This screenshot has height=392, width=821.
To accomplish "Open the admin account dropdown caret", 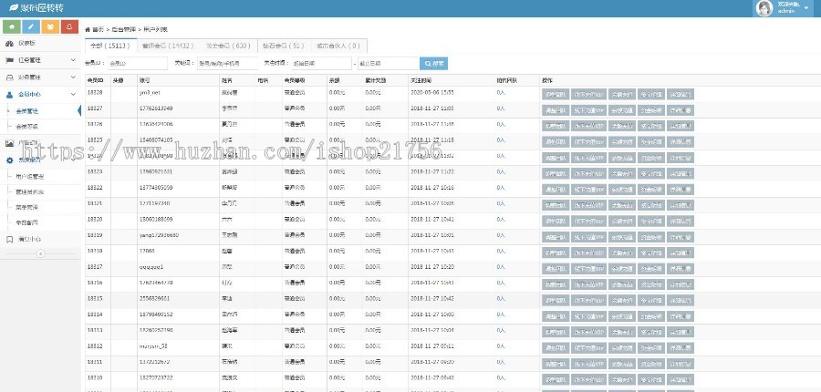I will point(805,8).
